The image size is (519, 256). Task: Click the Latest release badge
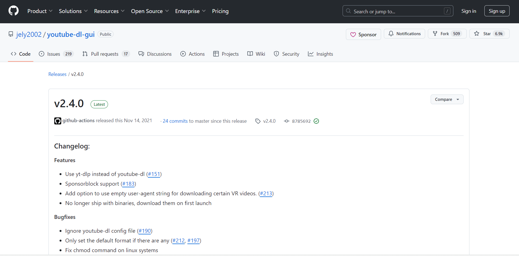99,104
